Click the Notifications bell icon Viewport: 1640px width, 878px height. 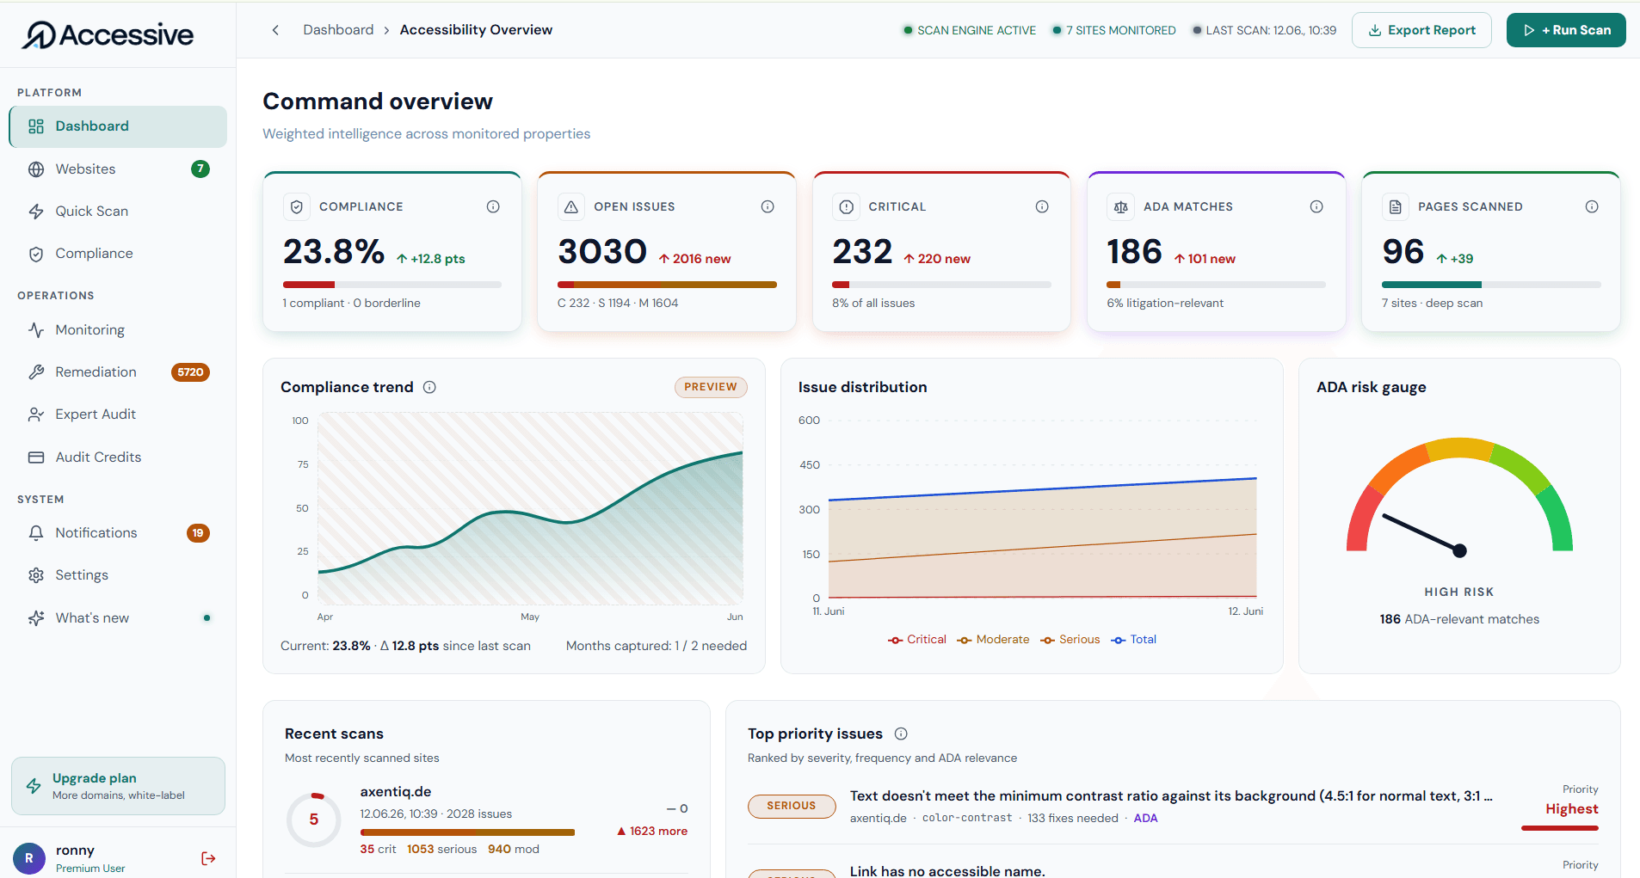[36, 533]
